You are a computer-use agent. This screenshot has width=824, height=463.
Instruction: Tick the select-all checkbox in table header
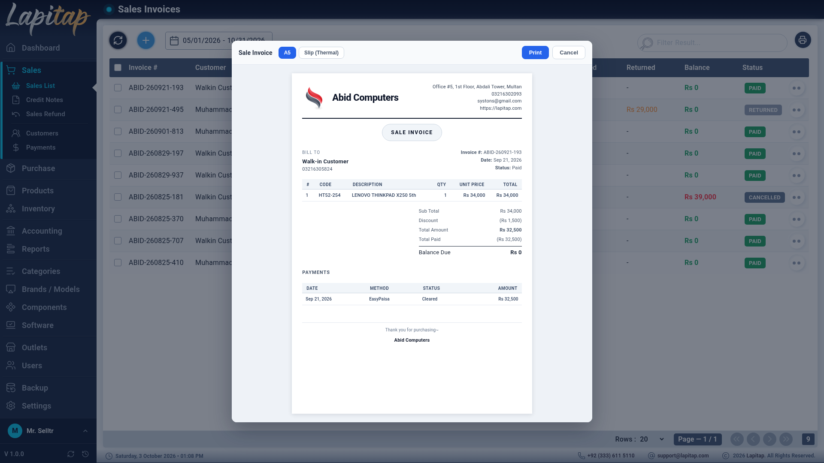(x=118, y=67)
